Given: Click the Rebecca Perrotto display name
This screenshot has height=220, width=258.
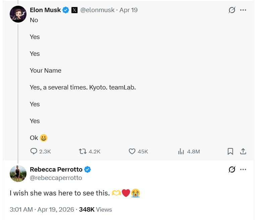Looking at the screenshot, I should 56,169.
